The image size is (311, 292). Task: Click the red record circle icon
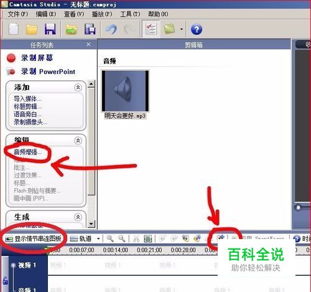point(11,58)
